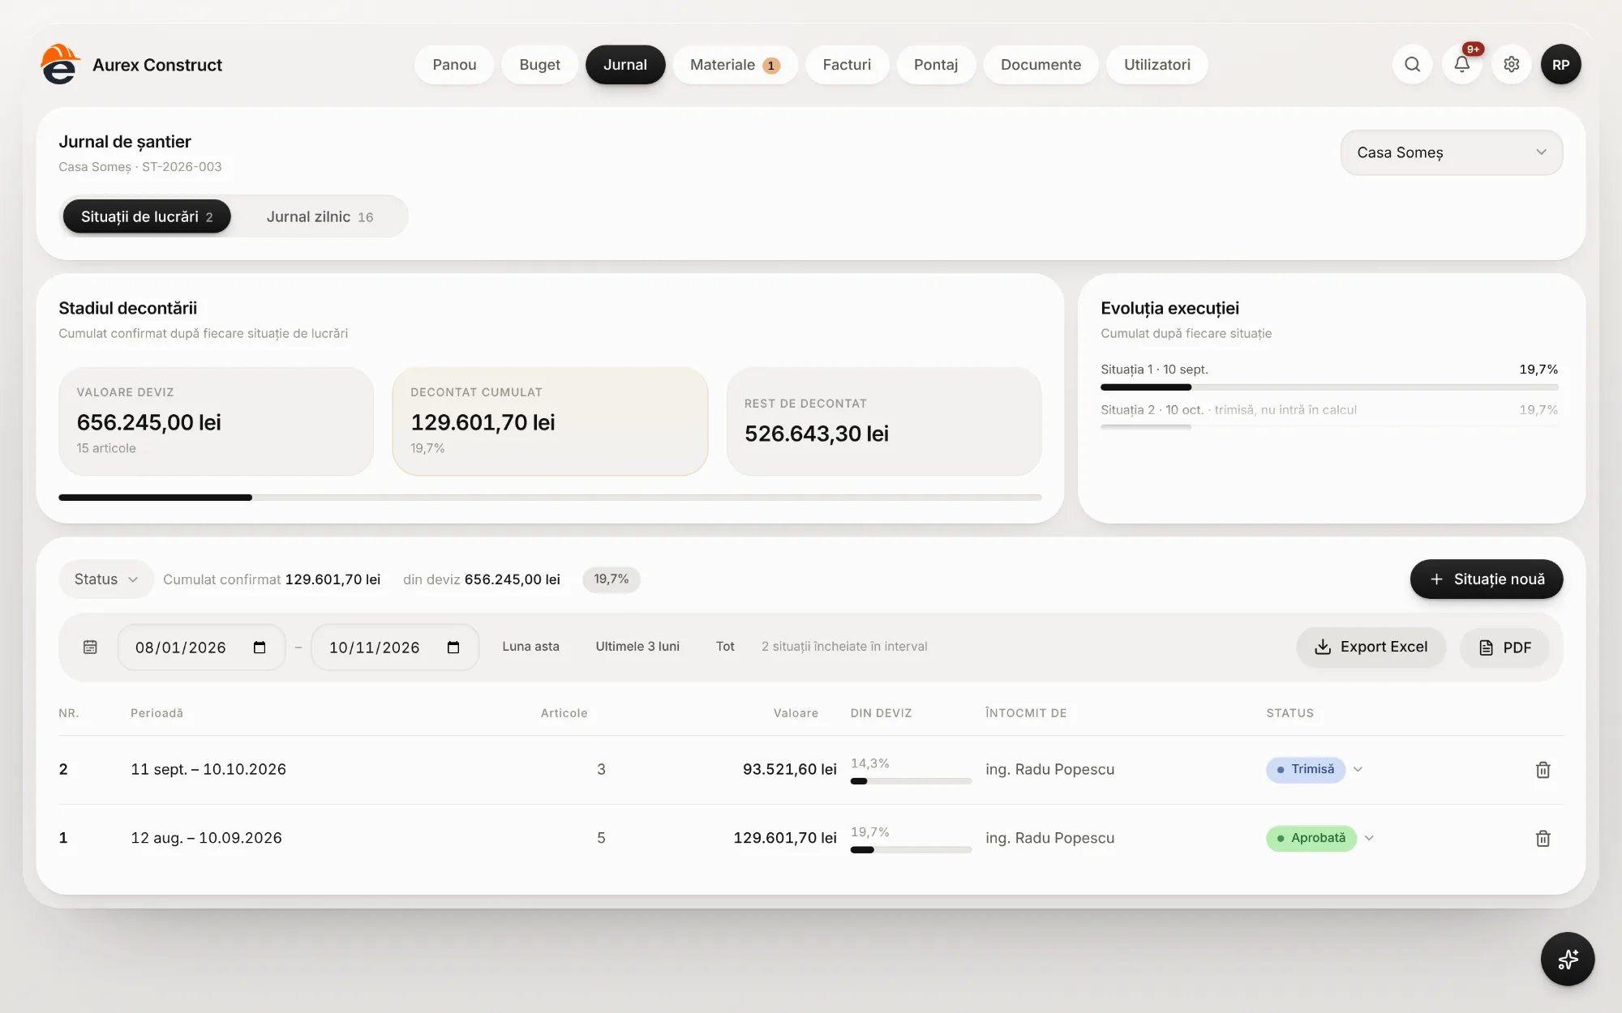Click the Jurnal nav item
The height and width of the screenshot is (1013, 1622).
pos(625,64)
